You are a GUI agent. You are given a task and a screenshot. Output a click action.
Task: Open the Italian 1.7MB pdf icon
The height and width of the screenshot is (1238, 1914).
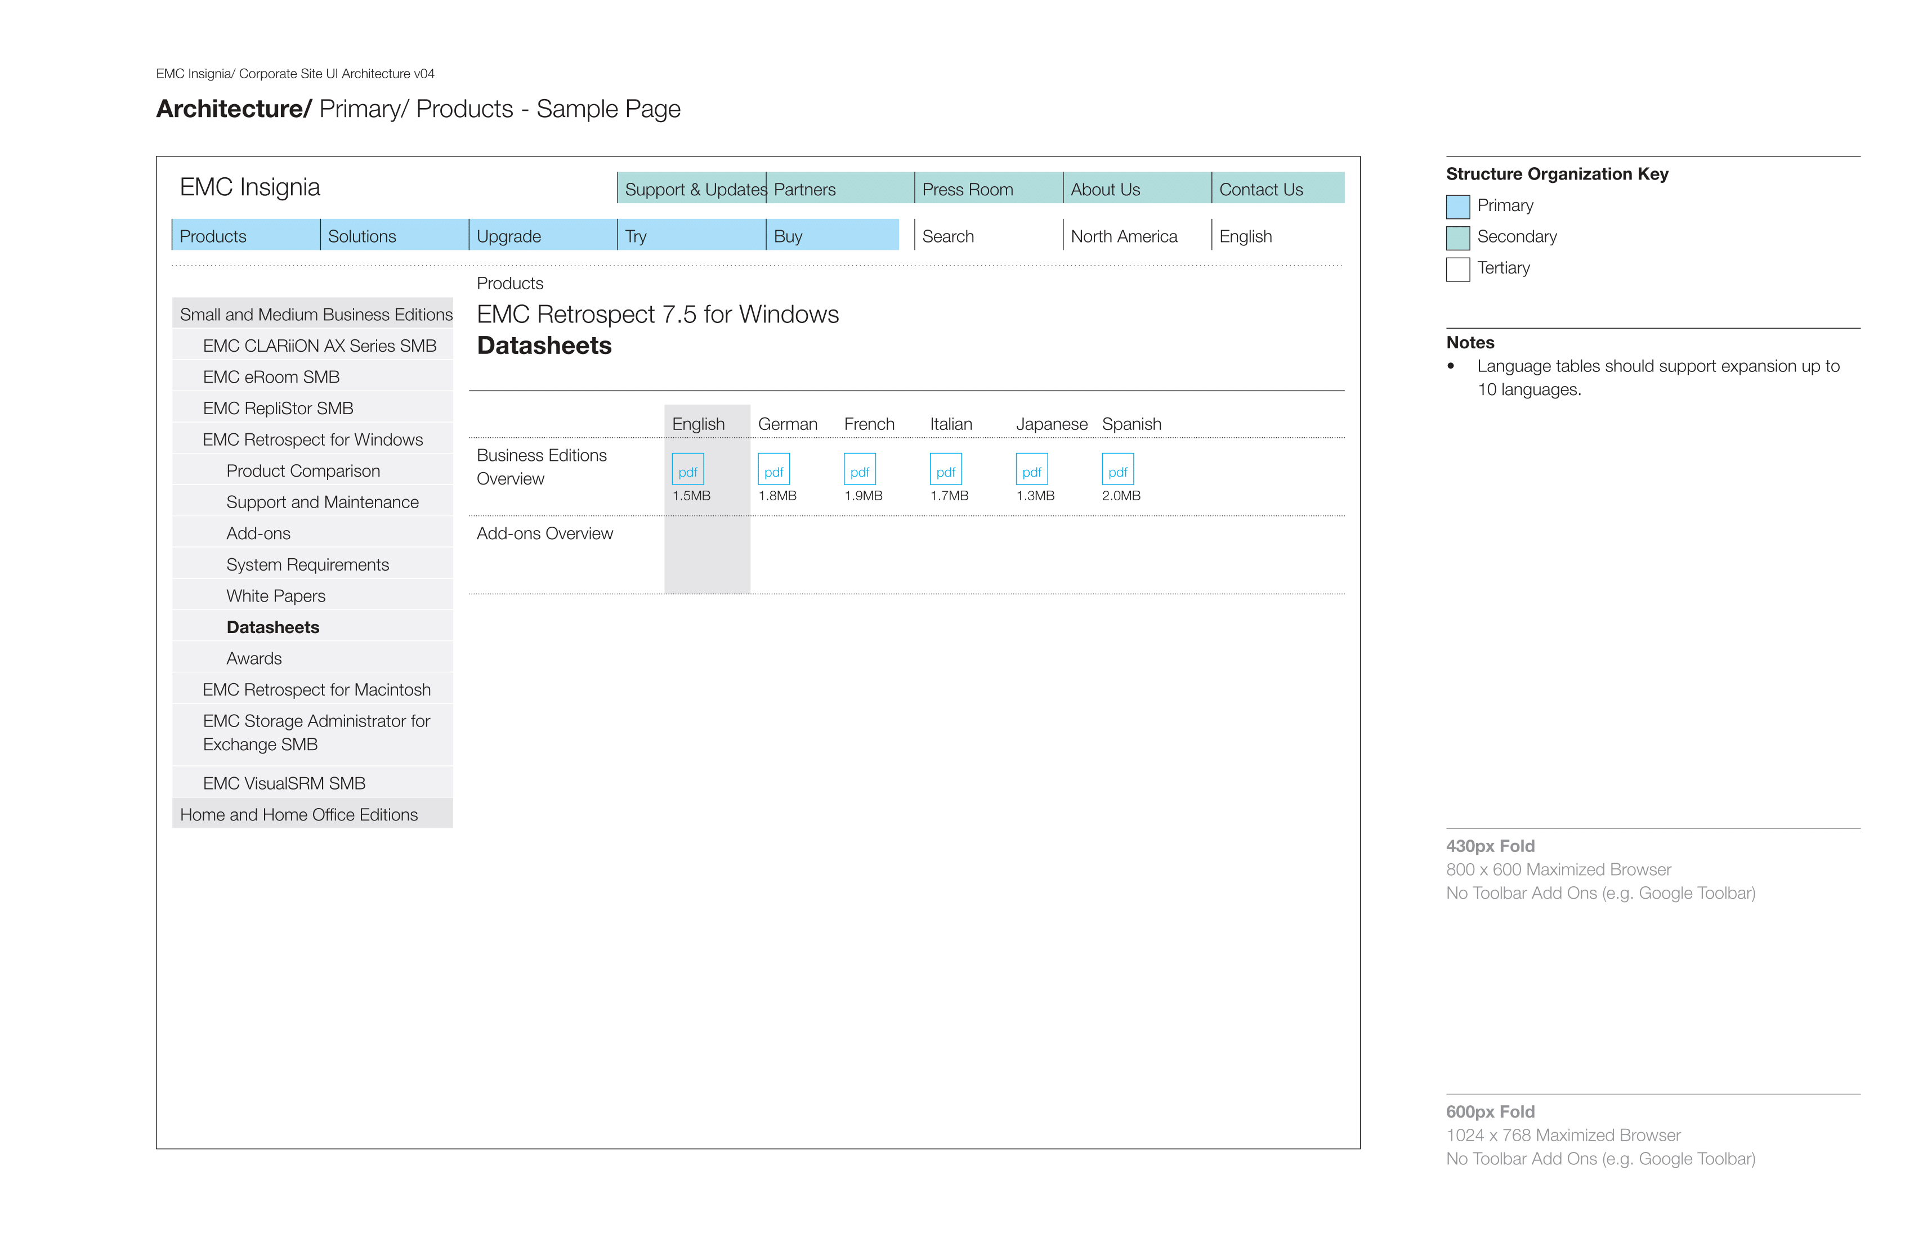(x=946, y=469)
